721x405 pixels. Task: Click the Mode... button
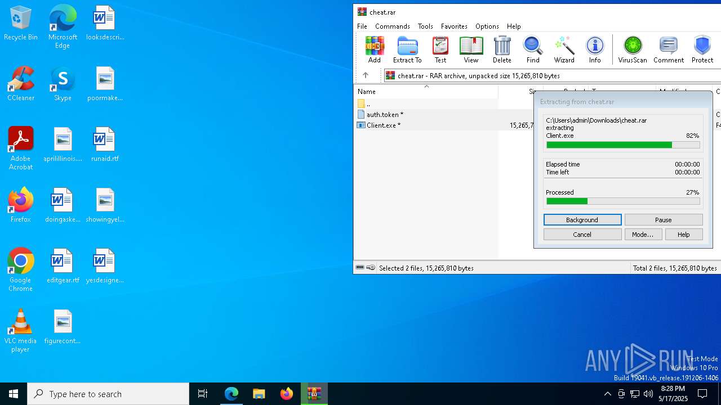coord(643,235)
